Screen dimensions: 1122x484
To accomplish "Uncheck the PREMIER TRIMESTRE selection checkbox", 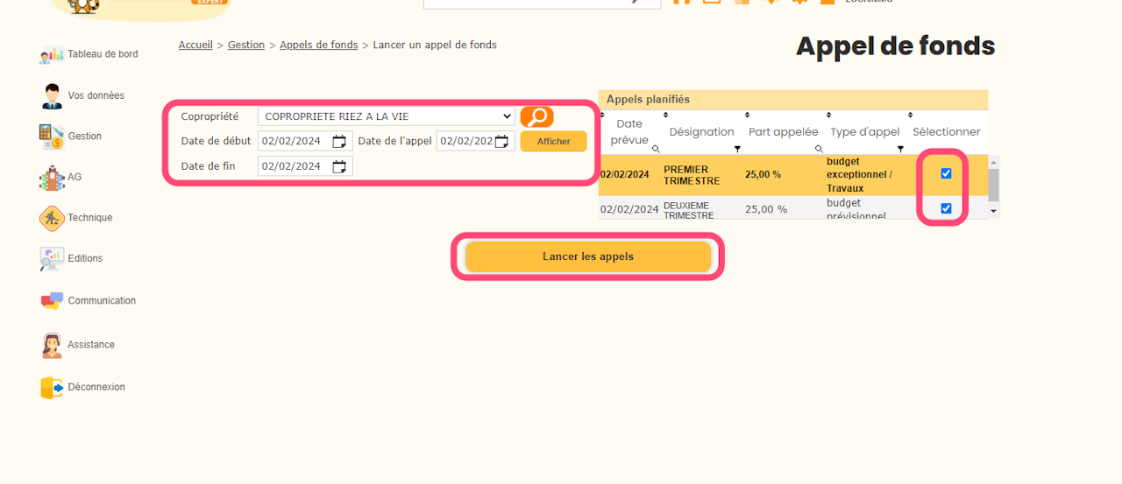I will [x=946, y=173].
